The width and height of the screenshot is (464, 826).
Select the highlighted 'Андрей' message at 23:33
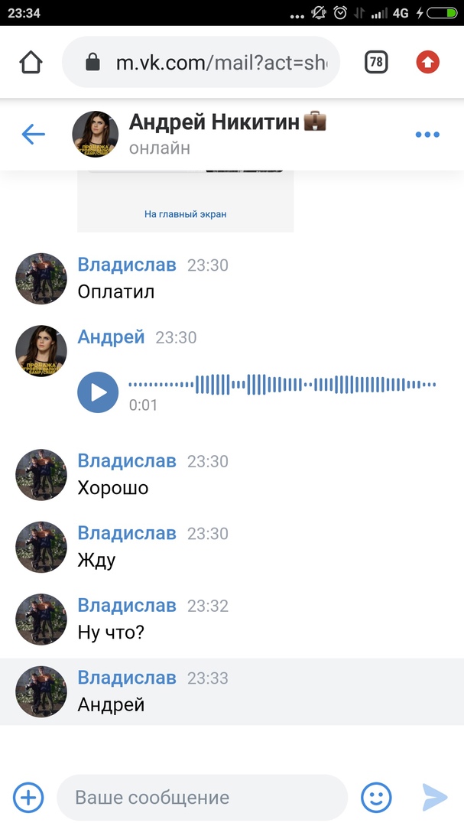click(232, 691)
